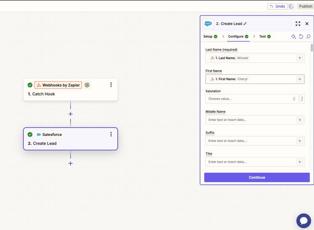
Task: Click the refresh fields icon in panel
Action: pyautogui.click(x=301, y=37)
